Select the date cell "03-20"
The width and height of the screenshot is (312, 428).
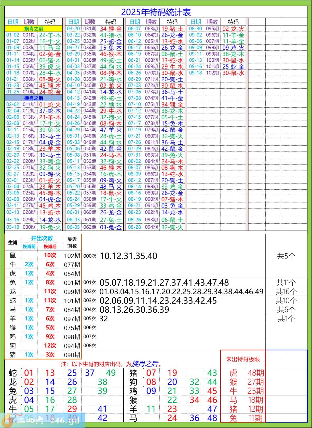click(74, 29)
